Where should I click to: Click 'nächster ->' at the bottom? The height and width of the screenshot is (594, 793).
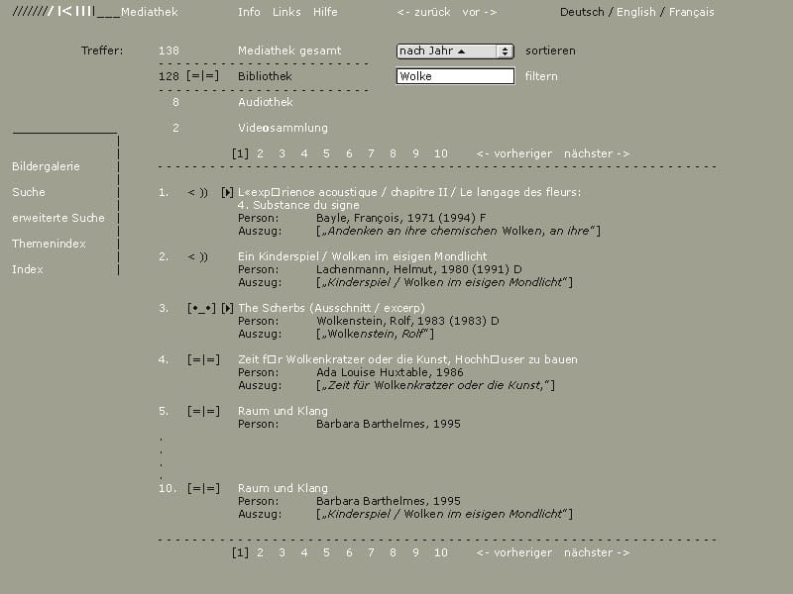tap(597, 552)
